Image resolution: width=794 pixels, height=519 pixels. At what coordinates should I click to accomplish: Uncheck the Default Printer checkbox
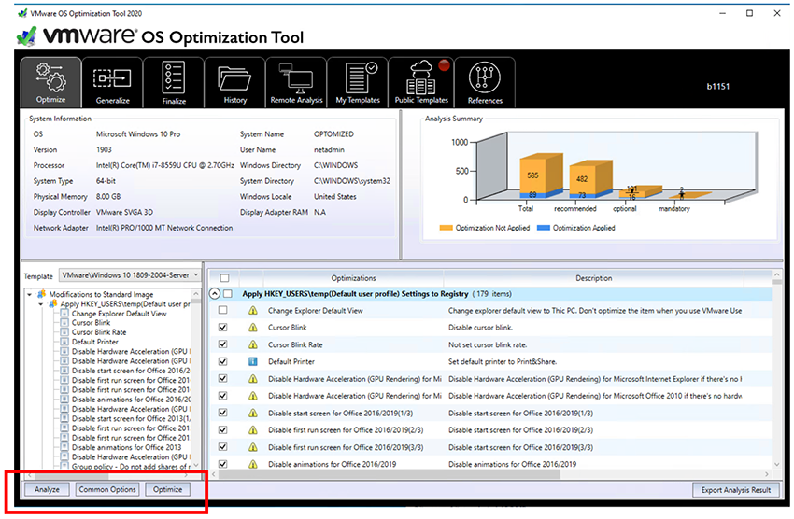(223, 361)
